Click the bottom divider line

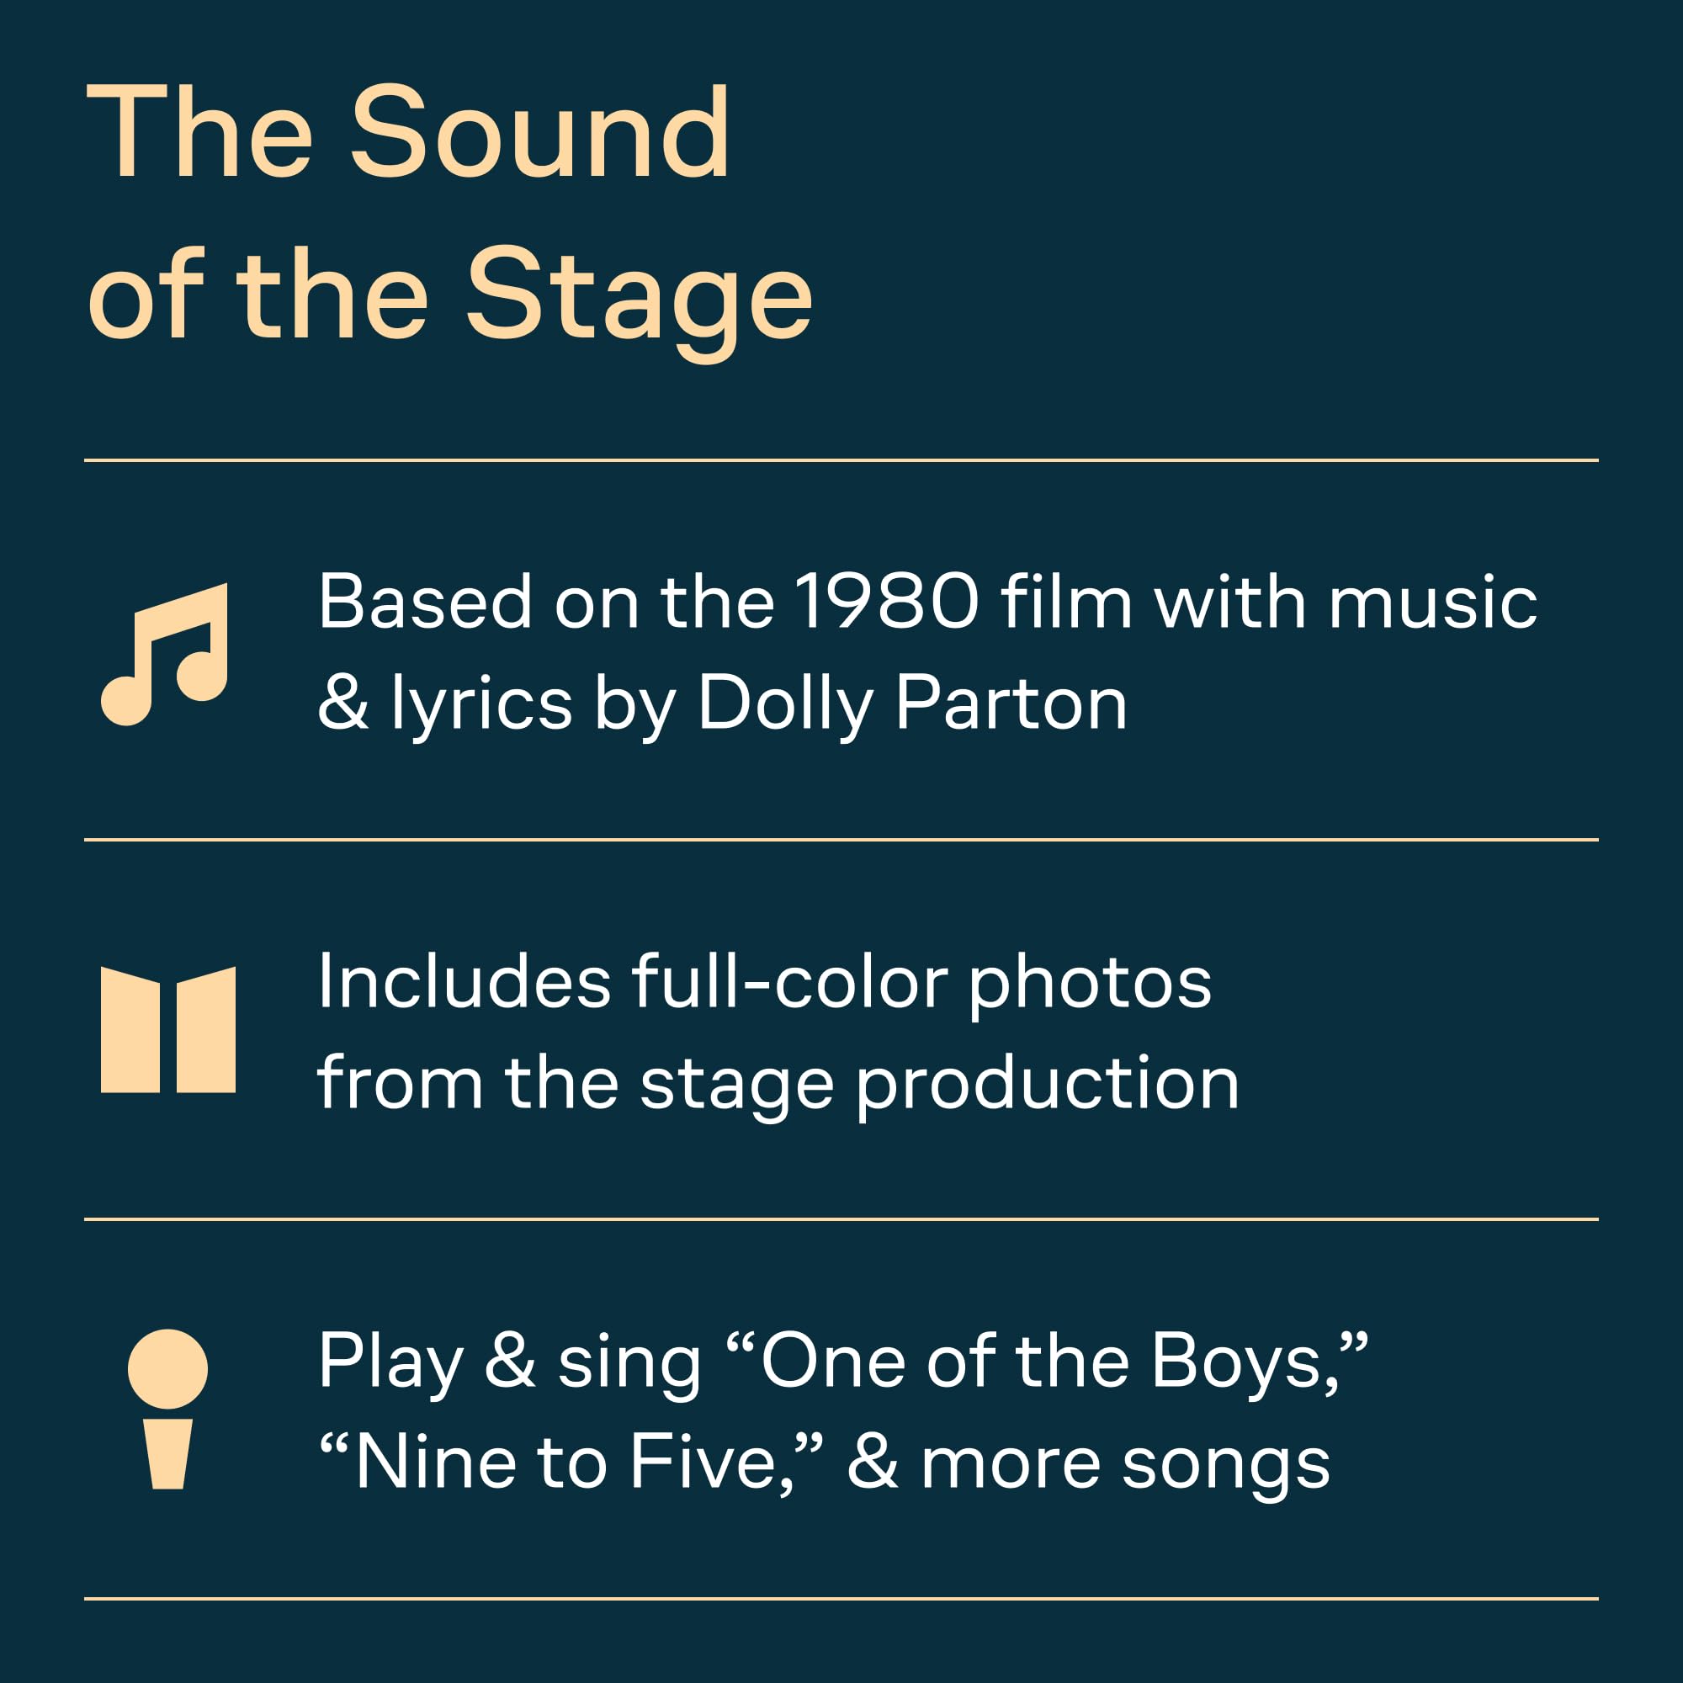click(x=841, y=1599)
